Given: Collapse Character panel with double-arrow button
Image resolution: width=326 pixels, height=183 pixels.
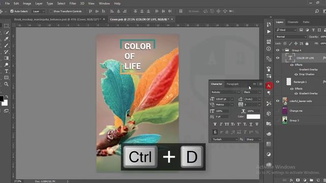Looking at the screenshot, I should 255,84.
